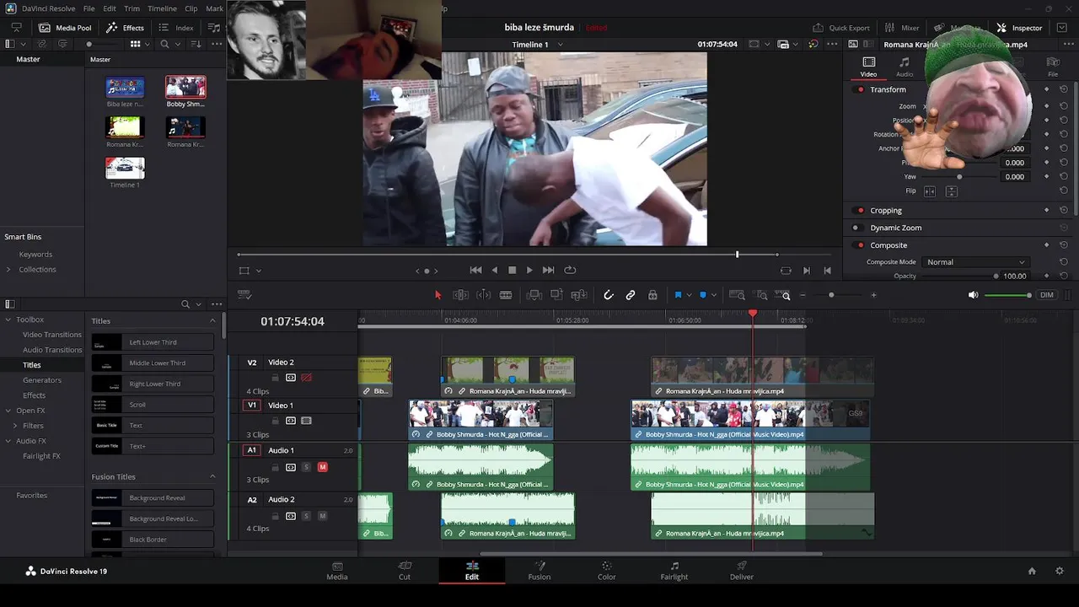Open the Trim menu
1079x607 pixels.
tap(132, 8)
